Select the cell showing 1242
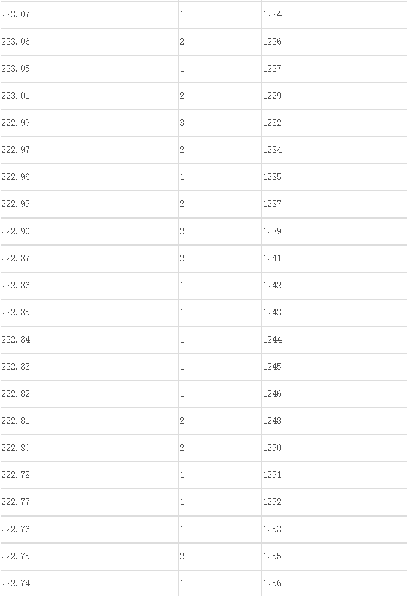The width and height of the screenshot is (408, 596). (x=335, y=285)
